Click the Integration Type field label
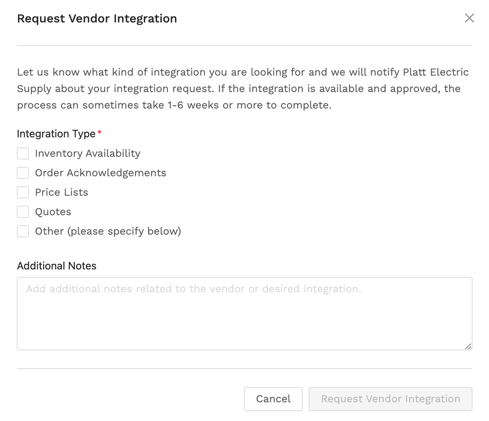The height and width of the screenshot is (421, 489). pos(56,134)
